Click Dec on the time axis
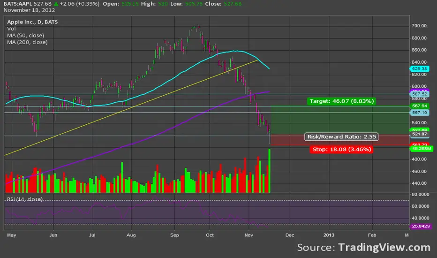The height and width of the screenshot is (258, 437). tap(290, 235)
